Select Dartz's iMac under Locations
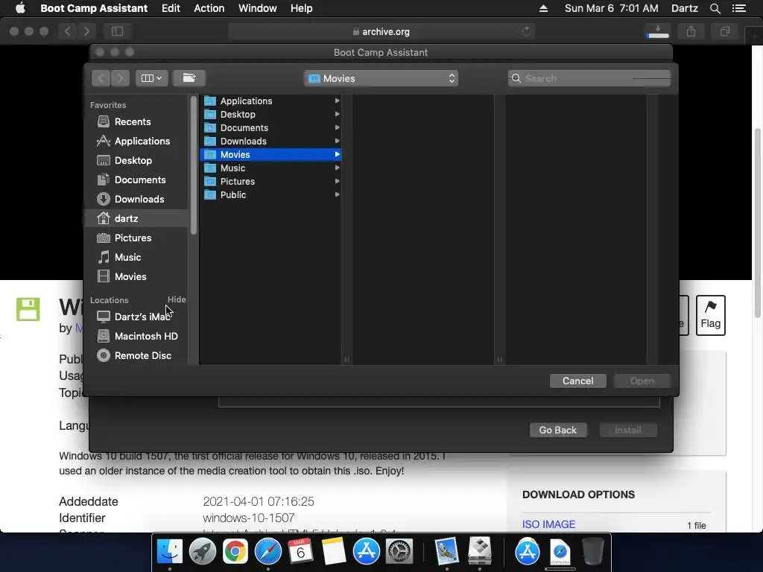The height and width of the screenshot is (572, 763). coord(142,317)
